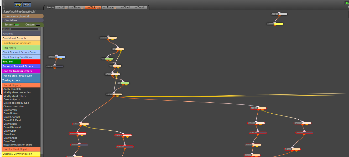Expand the Variables section header
The height and width of the screenshot is (157, 349).
(x=23, y=20)
